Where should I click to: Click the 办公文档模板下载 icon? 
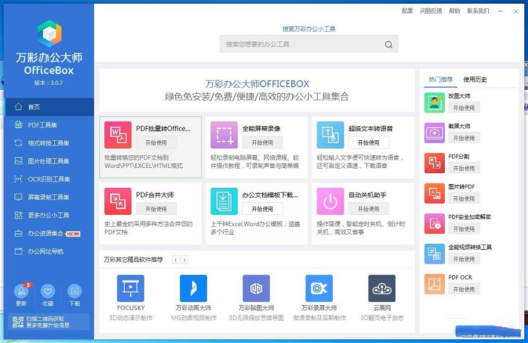point(224,201)
